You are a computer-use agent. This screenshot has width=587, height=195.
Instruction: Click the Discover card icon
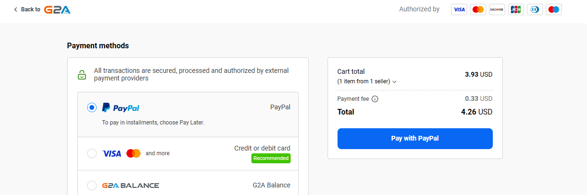[x=497, y=9]
